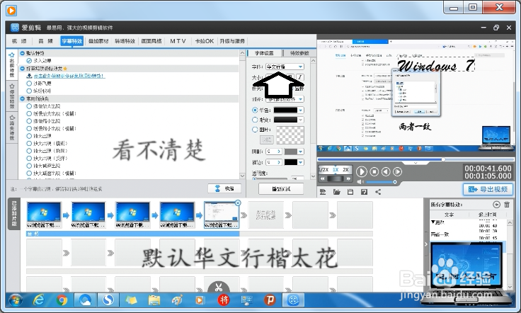The height and width of the screenshot is (313, 521).
Task: Click the video preview progress bar
Action: tap(416, 159)
